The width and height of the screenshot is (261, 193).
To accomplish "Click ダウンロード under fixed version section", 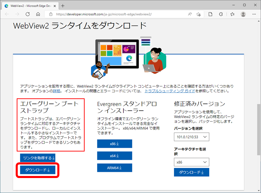I will point(192,172).
